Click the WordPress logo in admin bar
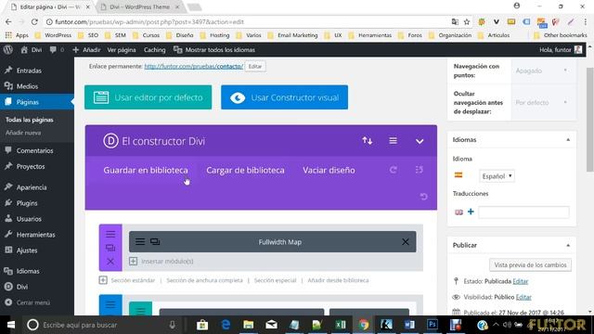This screenshot has width=594, height=334. (x=8, y=49)
